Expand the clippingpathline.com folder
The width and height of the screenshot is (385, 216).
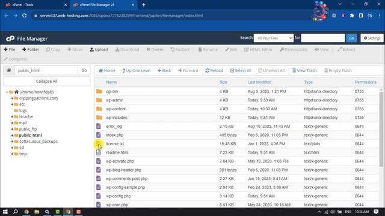pyautogui.click(x=12, y=98)
